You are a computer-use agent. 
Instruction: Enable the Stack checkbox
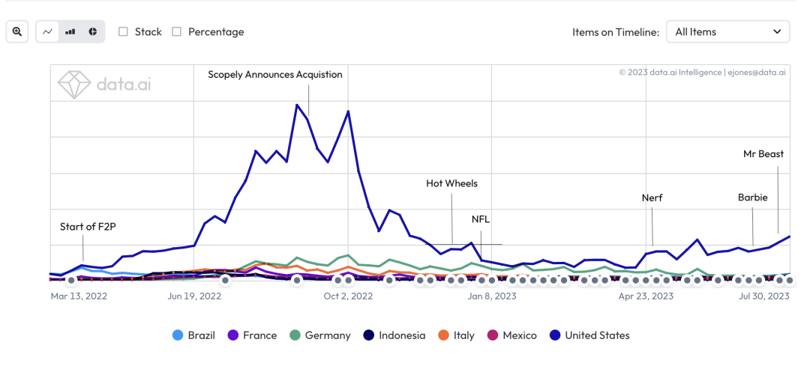123,31
